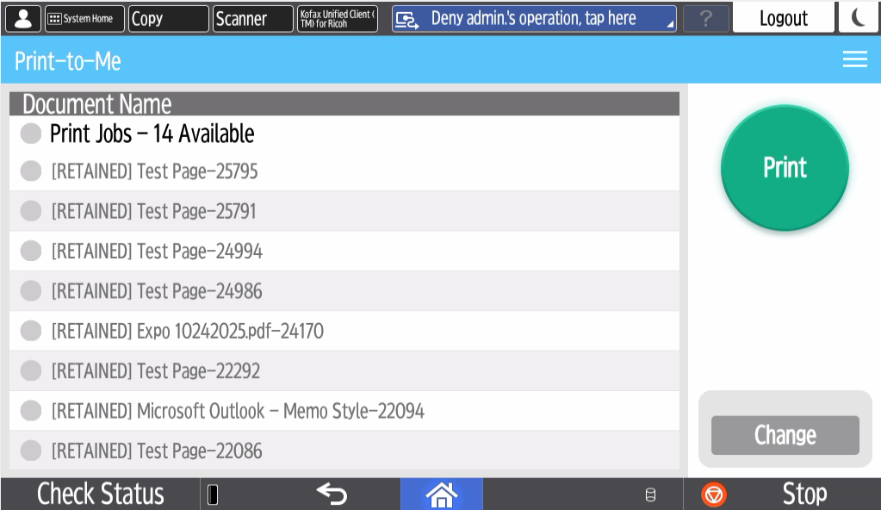Tap the back arrow icon

(x=332, y=494)
